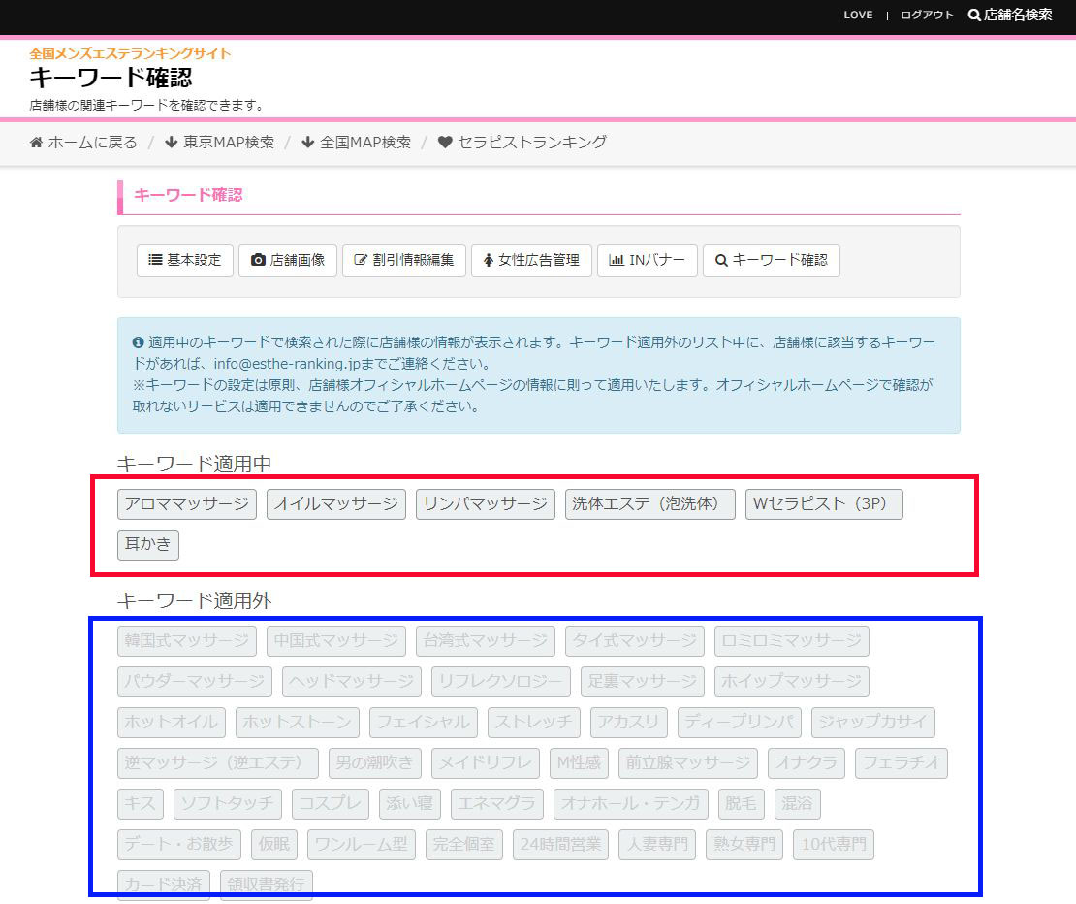The width and height of the screenshot is (1076, 904).
Task: Click the disabled タイ式マッサージ tag
Action: click(x=635, y=641)
